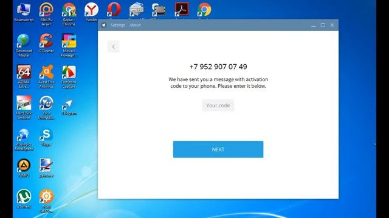389x218 pixels.
Task: Select the AIMP3 desktop icon
Action: 24,168
